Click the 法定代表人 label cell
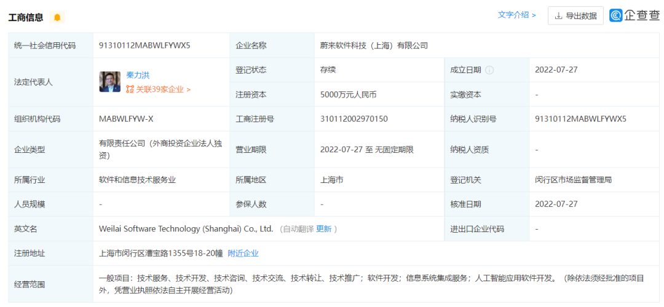The height and width of the screenshot is (307, 664). point(51,82)
